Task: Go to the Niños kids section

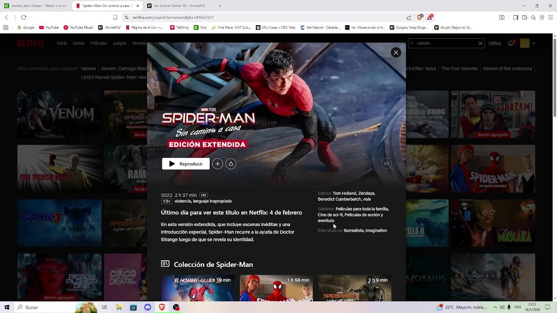Action: coord(495,43)
